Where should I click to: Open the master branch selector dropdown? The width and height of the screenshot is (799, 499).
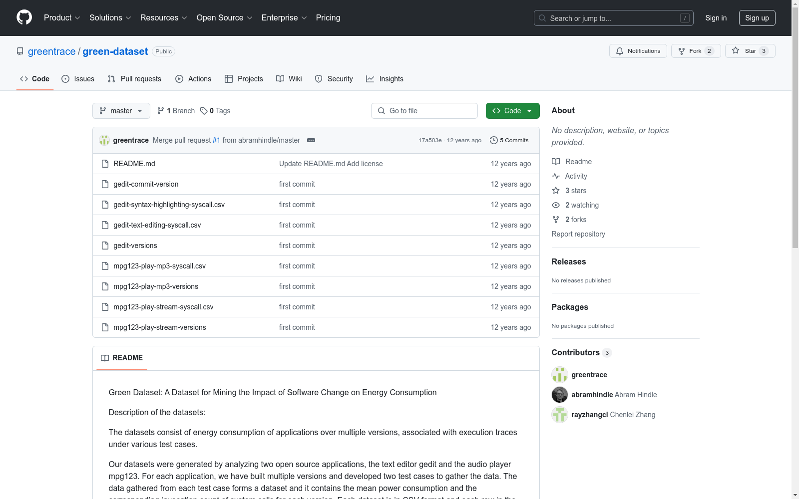pos(121,111)
